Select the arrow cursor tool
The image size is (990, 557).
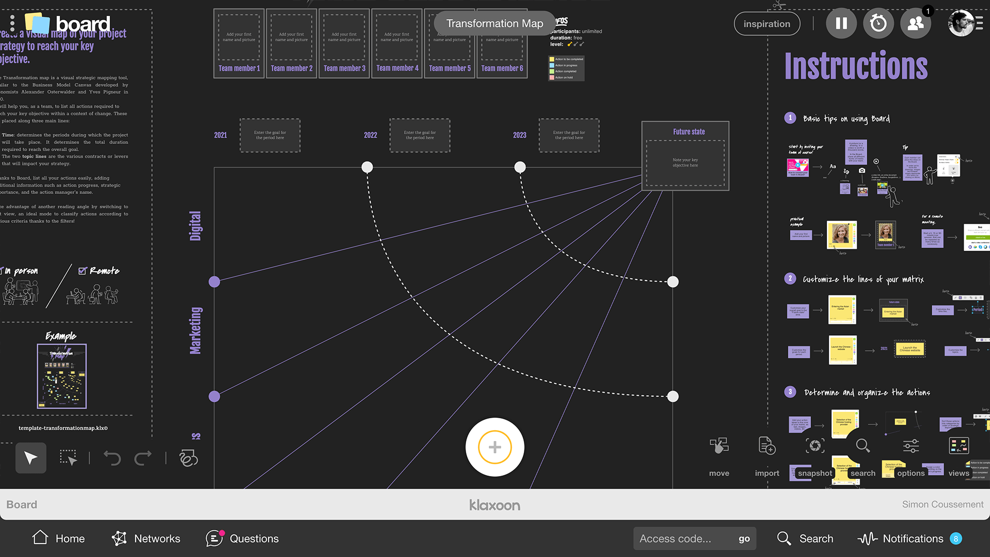(30, 457)
